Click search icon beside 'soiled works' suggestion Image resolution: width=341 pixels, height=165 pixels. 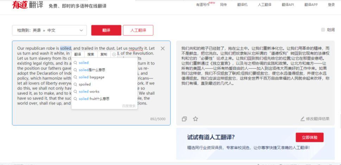click(75, 92)
